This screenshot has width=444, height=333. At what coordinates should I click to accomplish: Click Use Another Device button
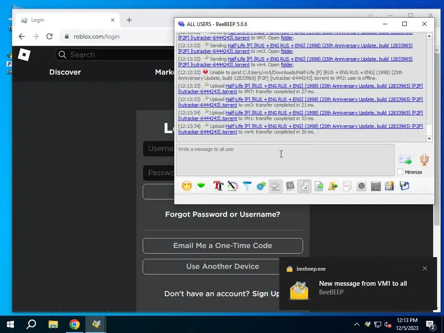tap(211, 267)
